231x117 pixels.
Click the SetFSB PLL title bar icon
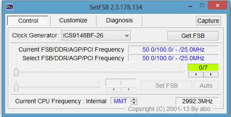click(x=9, y=7)
